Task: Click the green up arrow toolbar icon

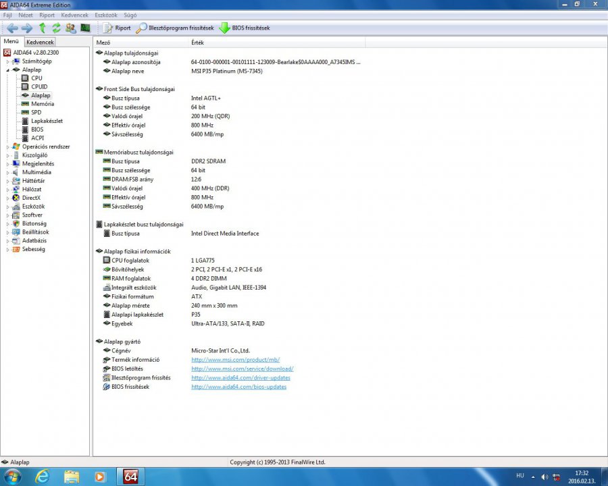Action: point(43,28)
